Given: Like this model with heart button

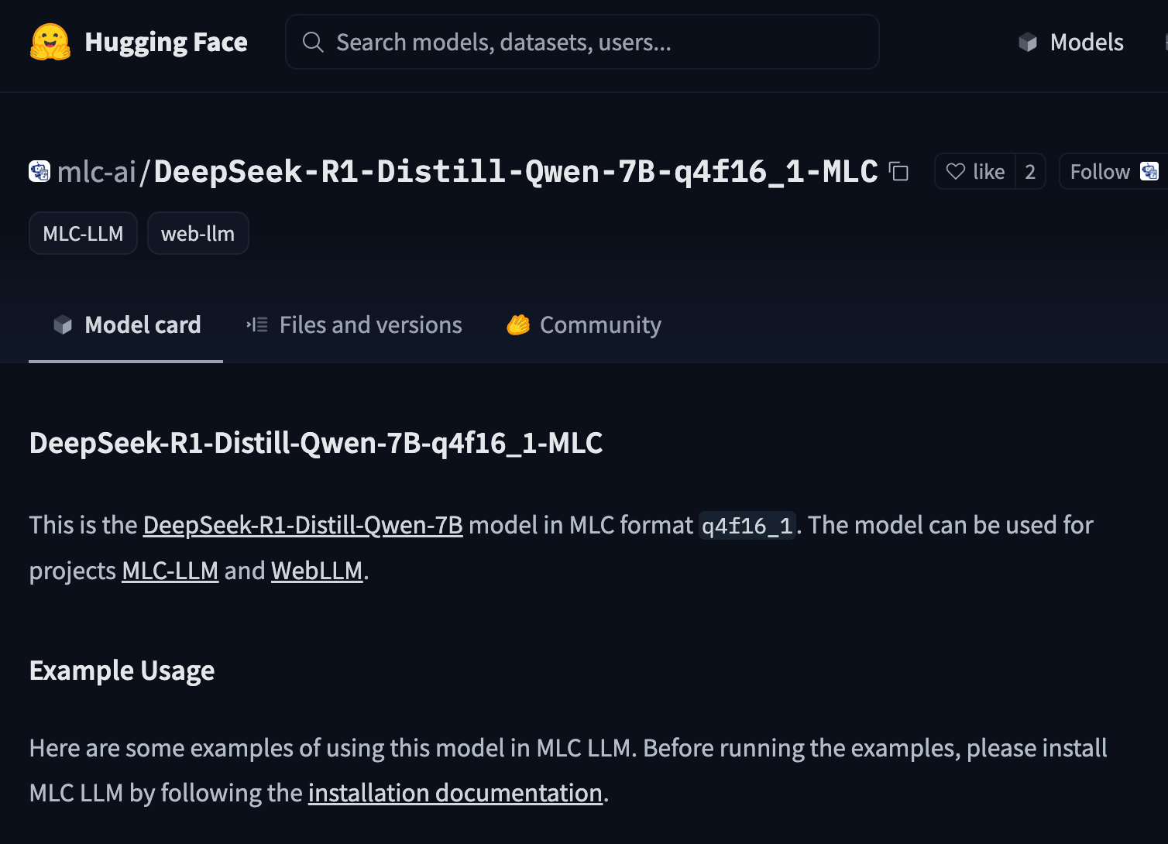Looking at the screenshot, I should 975,171.
